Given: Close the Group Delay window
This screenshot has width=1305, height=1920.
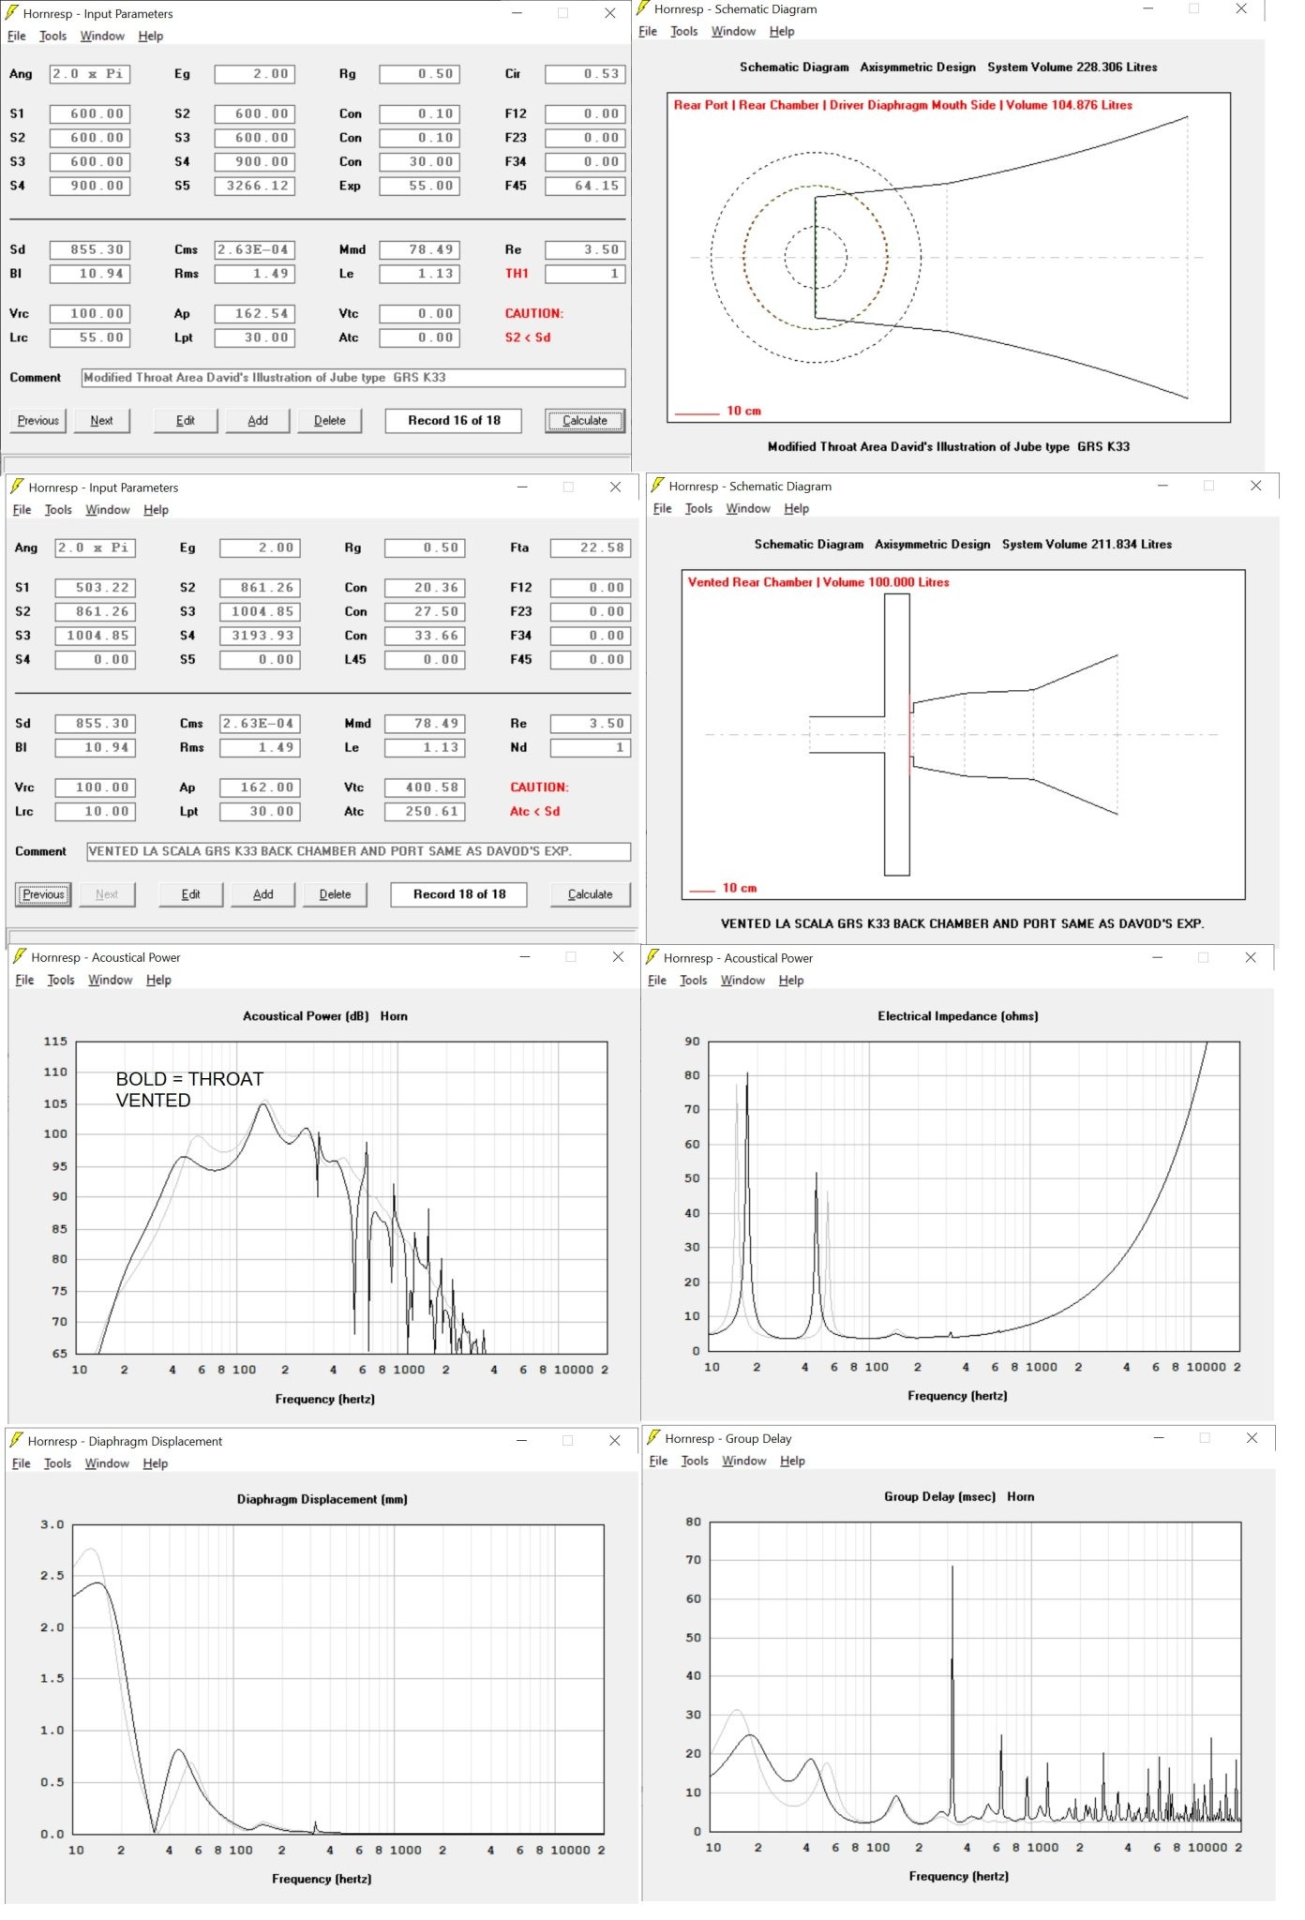Looking at the screenshot, I should tap(1252, 1437).
